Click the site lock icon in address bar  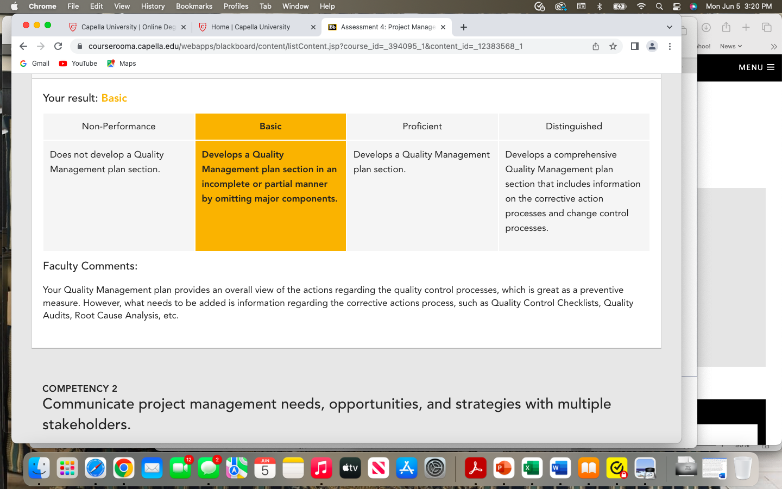click(80, 46)
